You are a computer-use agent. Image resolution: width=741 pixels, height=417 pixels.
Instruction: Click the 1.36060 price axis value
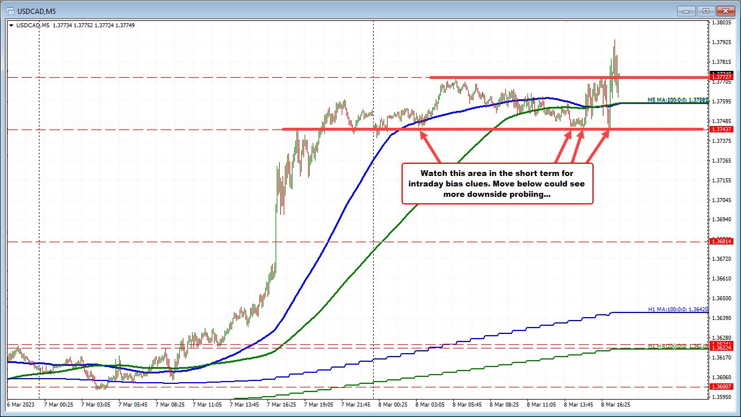[721, 378]
